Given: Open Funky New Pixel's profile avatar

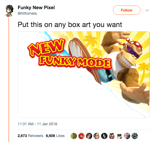Looking at the screenshot, I should (x=9, y=11).
